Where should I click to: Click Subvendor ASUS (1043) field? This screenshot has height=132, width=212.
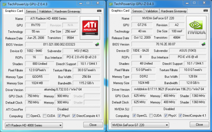188,51
